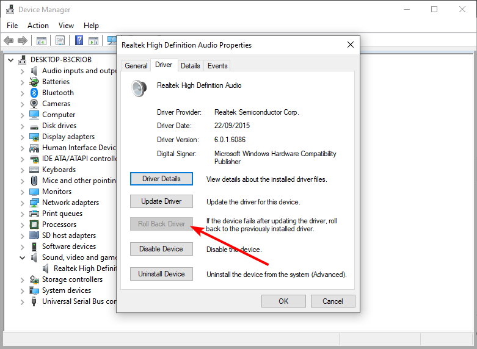Click Cancel in the Properties dialog

333,301
